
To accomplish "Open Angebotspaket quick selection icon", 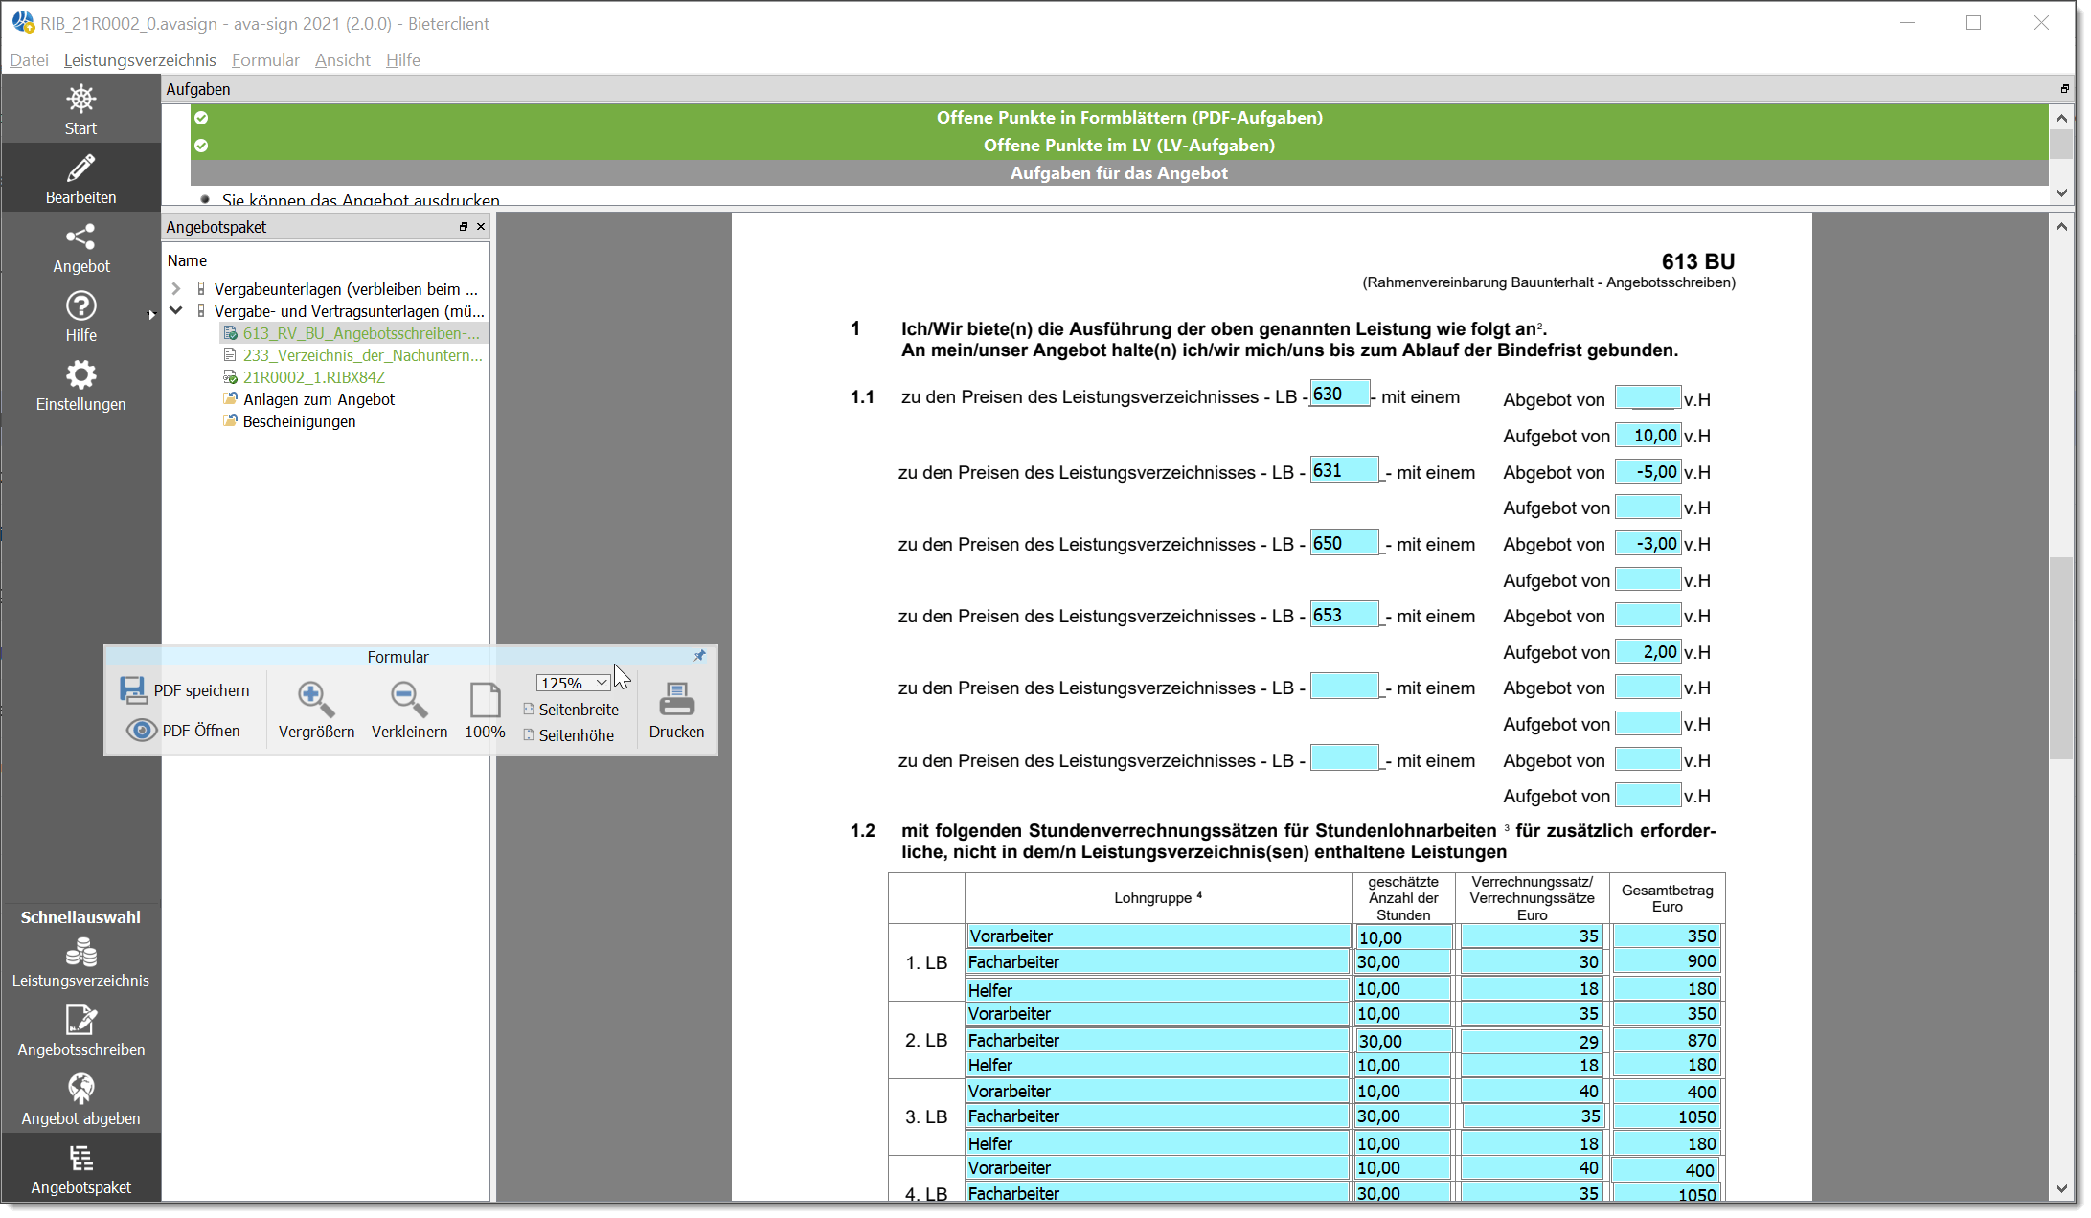I will [x=80, y=1159].
